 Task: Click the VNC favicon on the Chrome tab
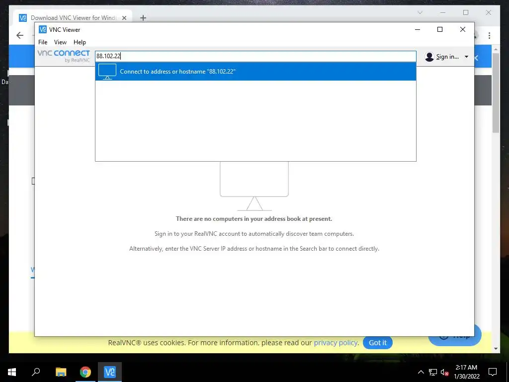click(x=23, y=18)
